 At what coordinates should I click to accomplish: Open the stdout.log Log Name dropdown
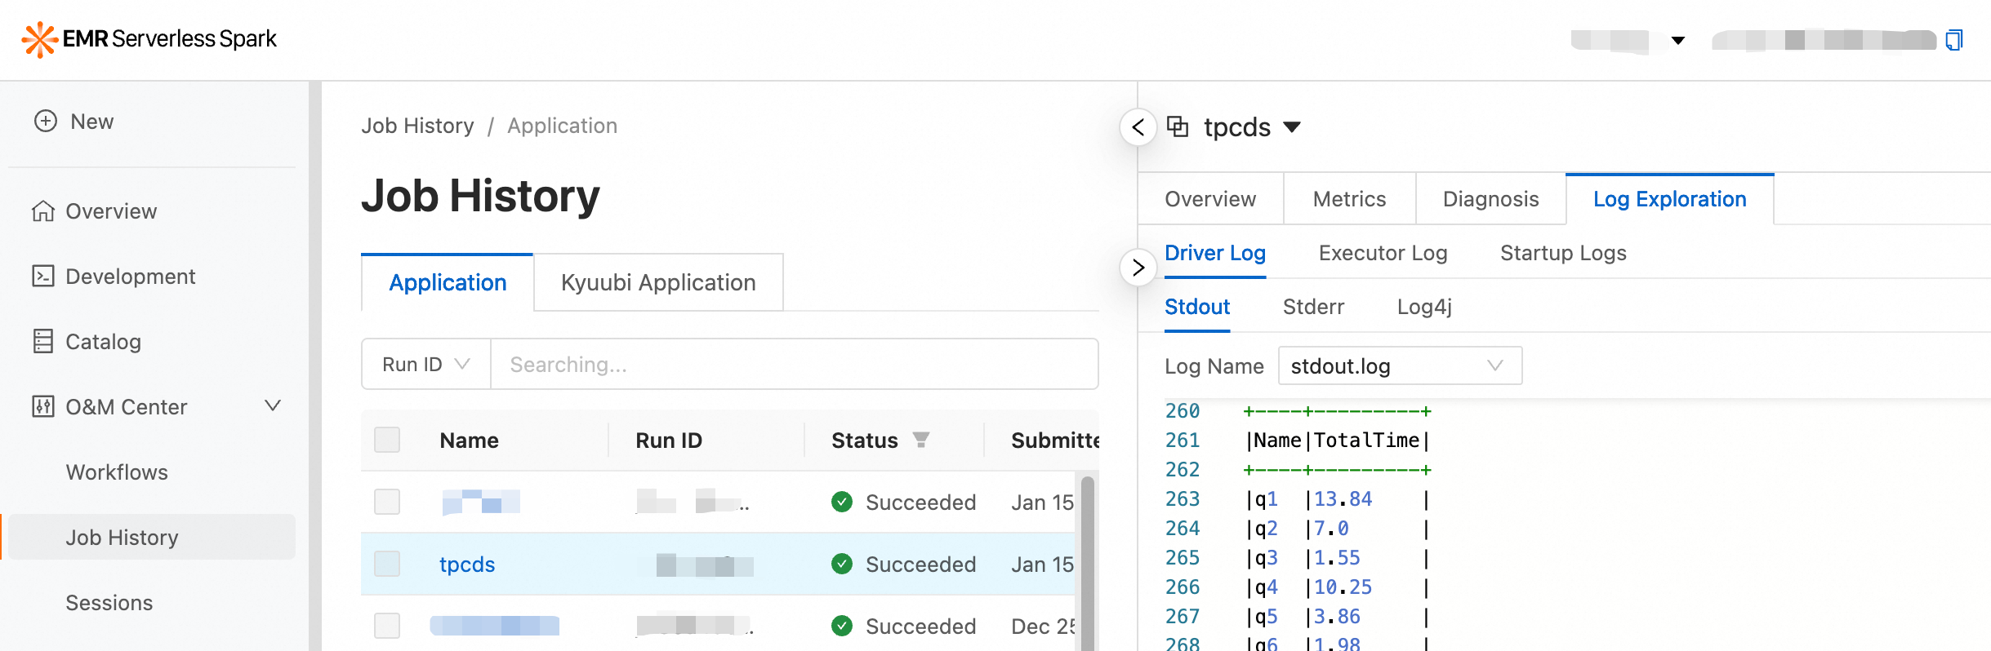(x=1400, y=365)
